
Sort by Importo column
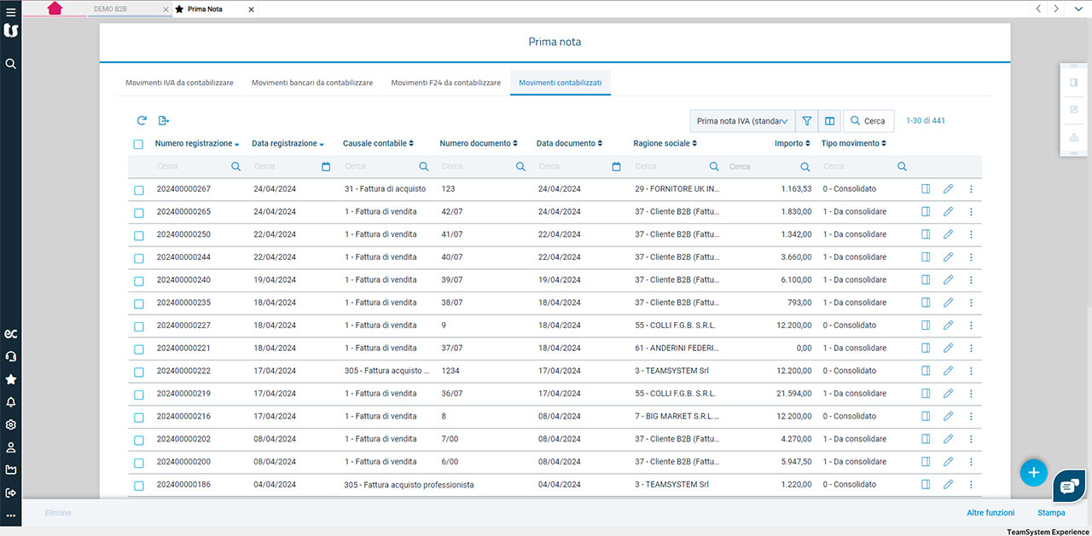[793, 143]
